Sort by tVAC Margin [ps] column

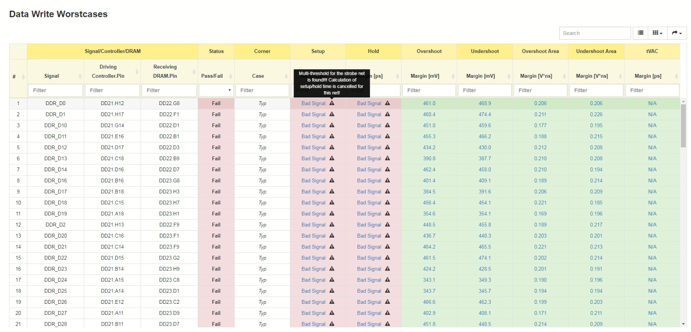click(676, 76)
